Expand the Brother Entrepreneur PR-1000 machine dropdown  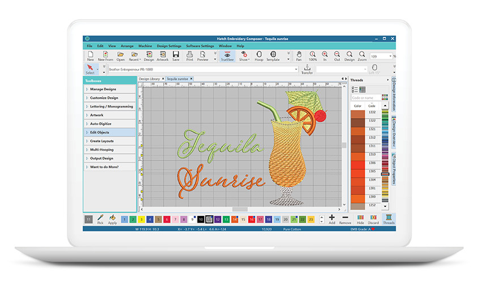296,69
